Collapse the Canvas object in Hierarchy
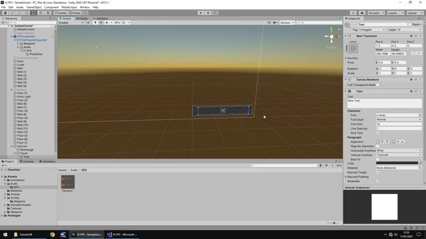This screenshot has height=239, width=426. click(12, 146)
